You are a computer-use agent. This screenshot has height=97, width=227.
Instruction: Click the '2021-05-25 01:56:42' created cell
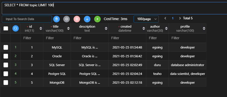tap(127, 56)
